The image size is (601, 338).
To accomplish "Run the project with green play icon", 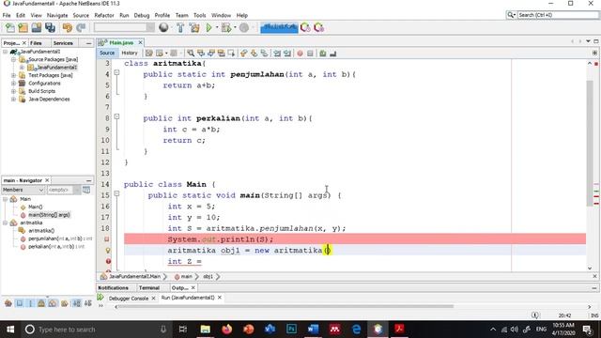I will [x=208, y=27].
